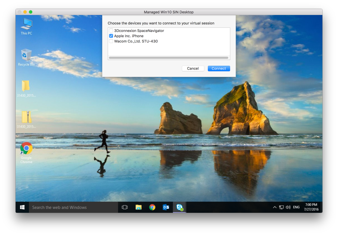Open Google Chrome from the taskbar
338x235 pixels.
(x=152, y=207)
